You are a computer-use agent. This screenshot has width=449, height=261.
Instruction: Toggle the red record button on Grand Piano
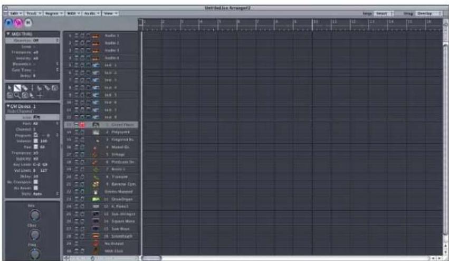(x=82, y=125)
